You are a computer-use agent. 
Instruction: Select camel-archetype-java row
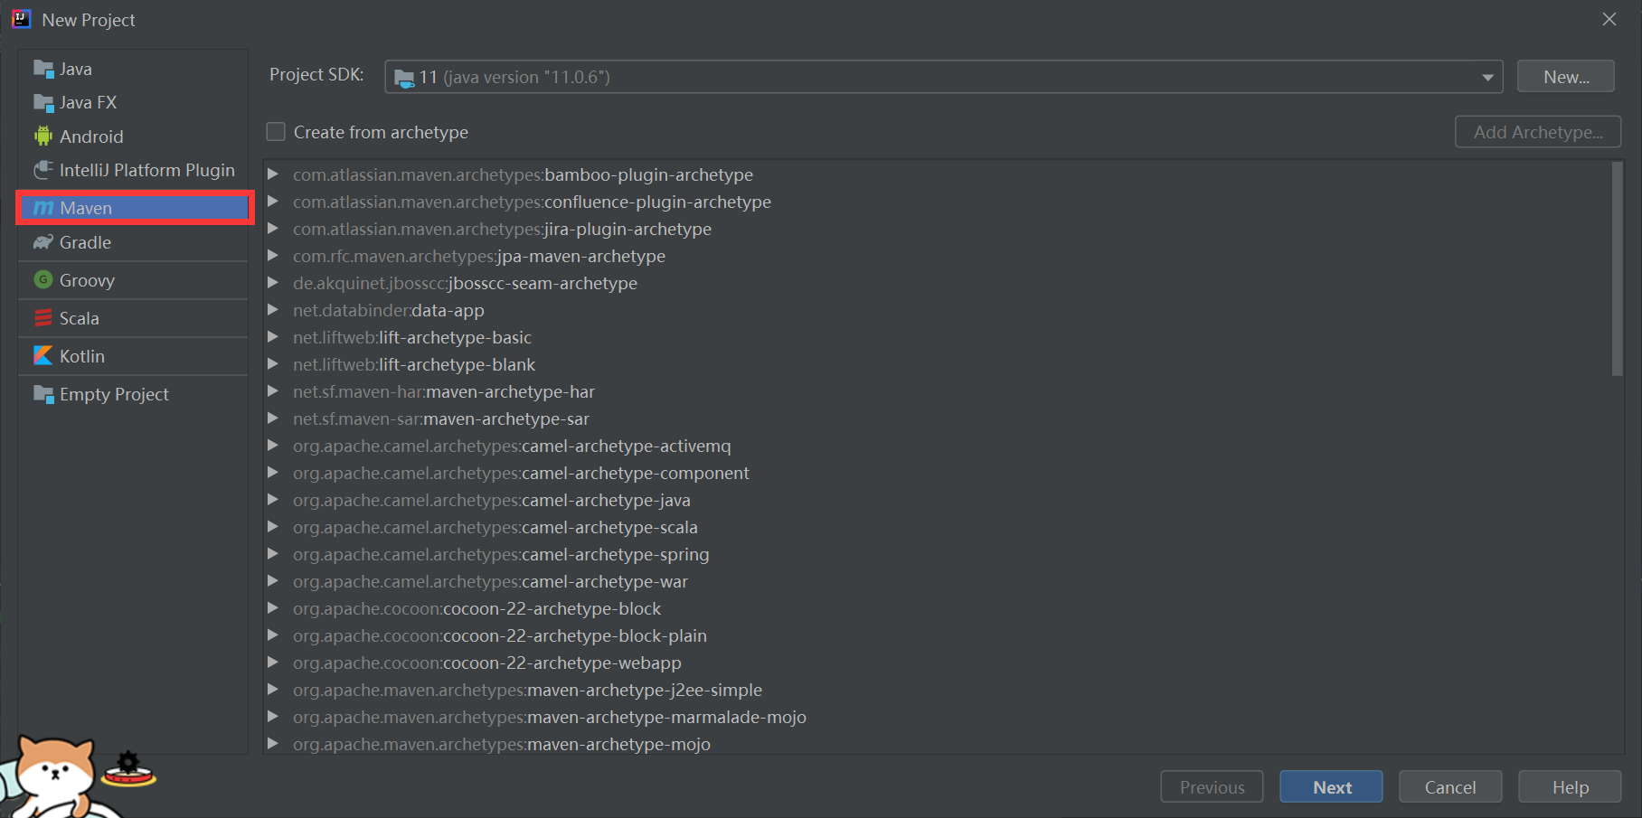tap(937, 500)
